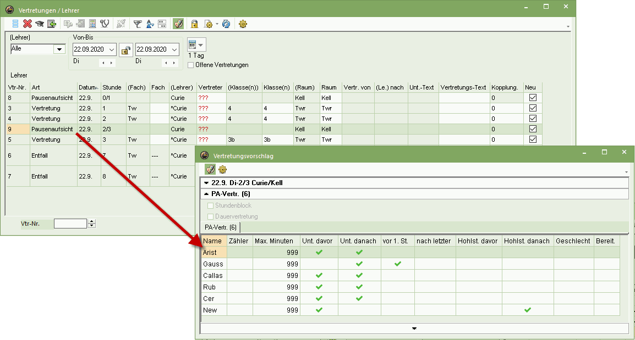Click the Vtr-Nr. input field
Image resolution: width=635 pixels, height=340 pixels.
70,224
